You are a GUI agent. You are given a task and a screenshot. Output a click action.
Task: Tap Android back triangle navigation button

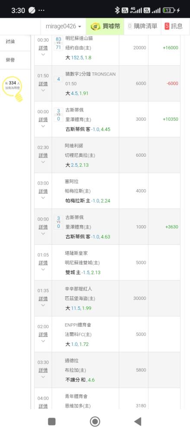coord(138,421)
